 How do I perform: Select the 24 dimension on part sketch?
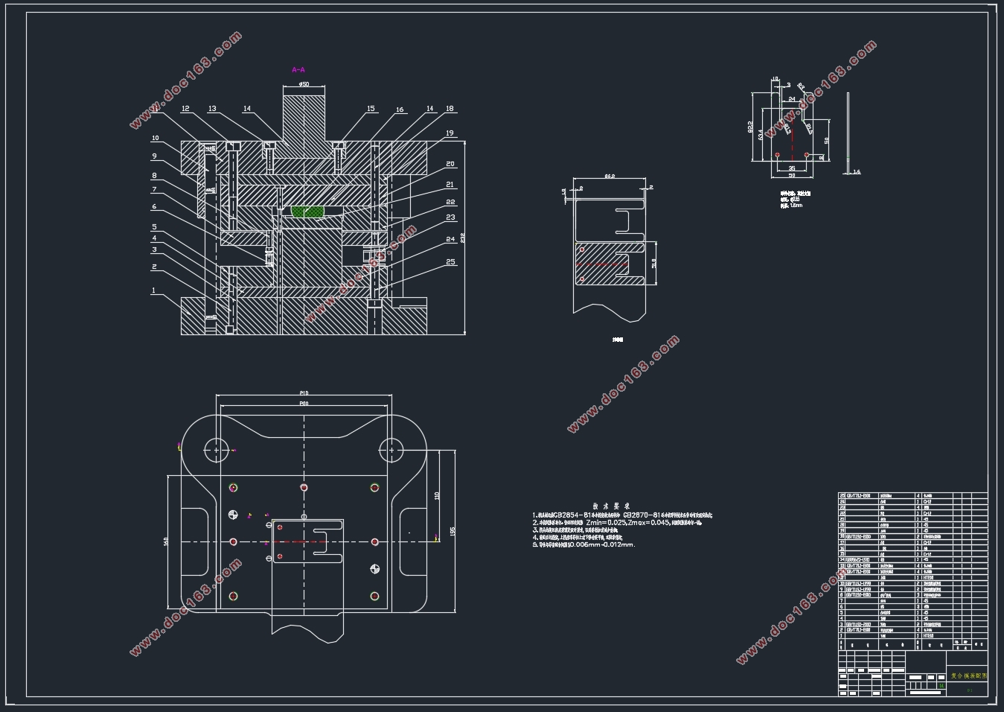(792, 98)
